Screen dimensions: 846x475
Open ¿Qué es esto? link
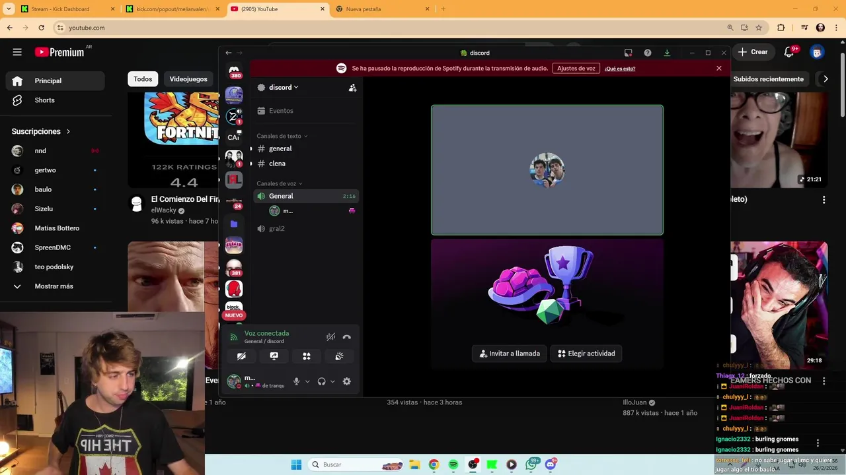pyautogui.click(x=620, y=69)
